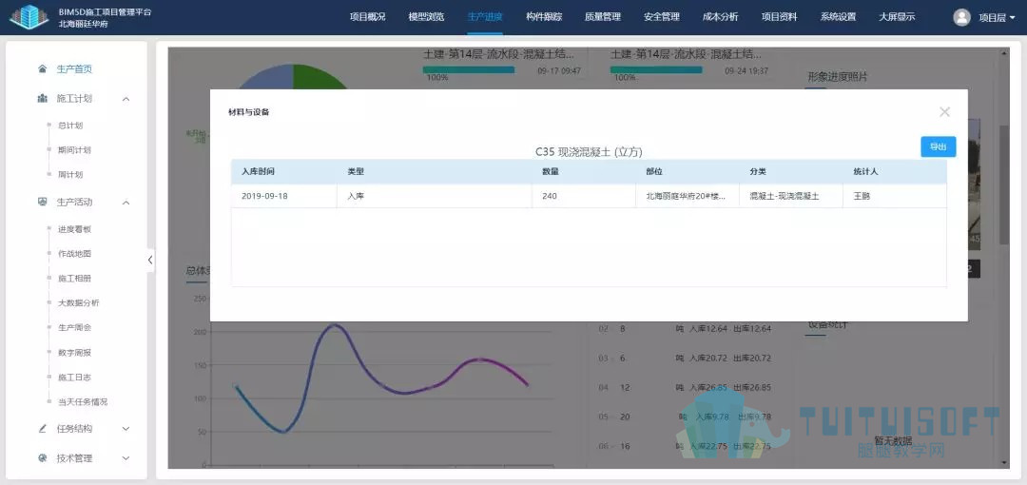Screen dimensions: 1027x485
Task: Open 生产周会 in sidebar
Action: (74, 327)
